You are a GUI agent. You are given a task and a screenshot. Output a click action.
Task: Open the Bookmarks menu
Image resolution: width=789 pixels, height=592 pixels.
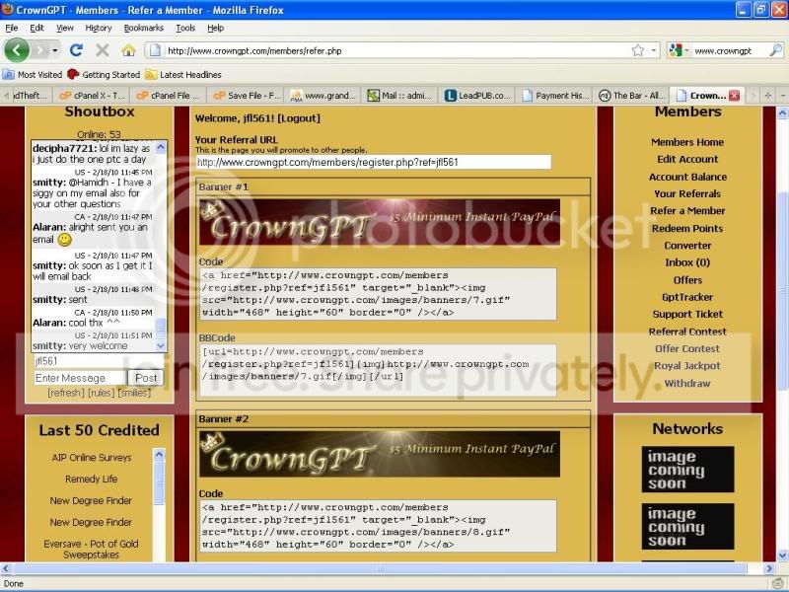(143, 29)
